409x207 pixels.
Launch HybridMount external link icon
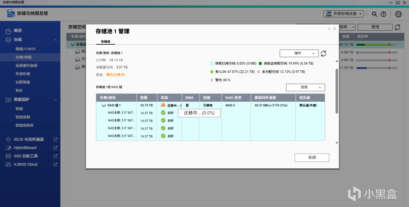coord(55,148)
